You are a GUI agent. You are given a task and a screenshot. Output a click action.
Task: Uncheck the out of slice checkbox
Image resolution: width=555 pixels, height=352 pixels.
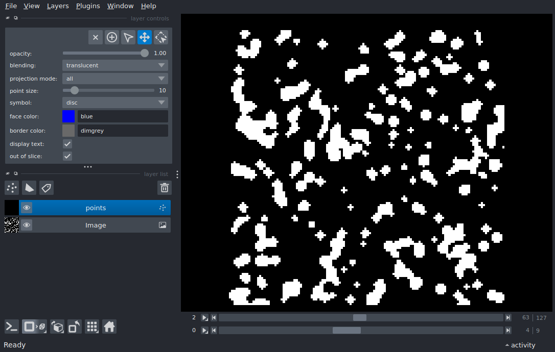(67, 156)
